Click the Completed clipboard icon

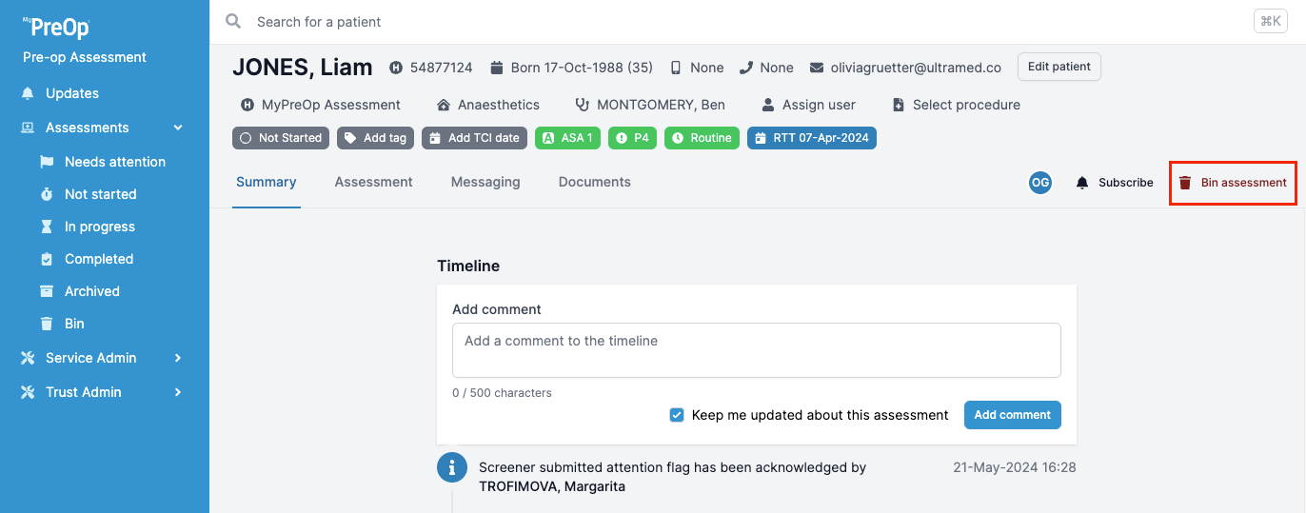[47, 259]
